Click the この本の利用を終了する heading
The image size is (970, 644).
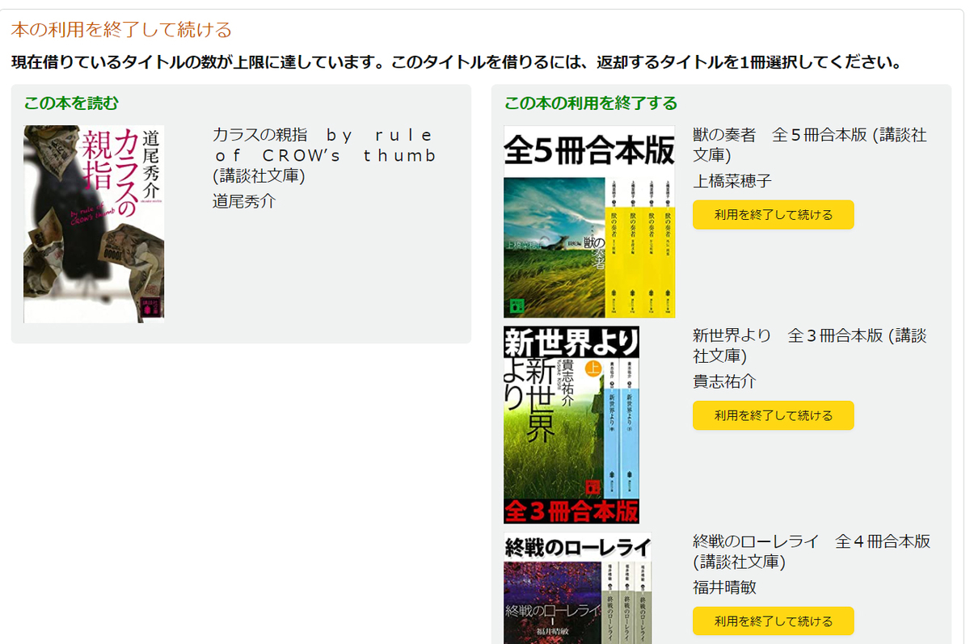[591, 103]
